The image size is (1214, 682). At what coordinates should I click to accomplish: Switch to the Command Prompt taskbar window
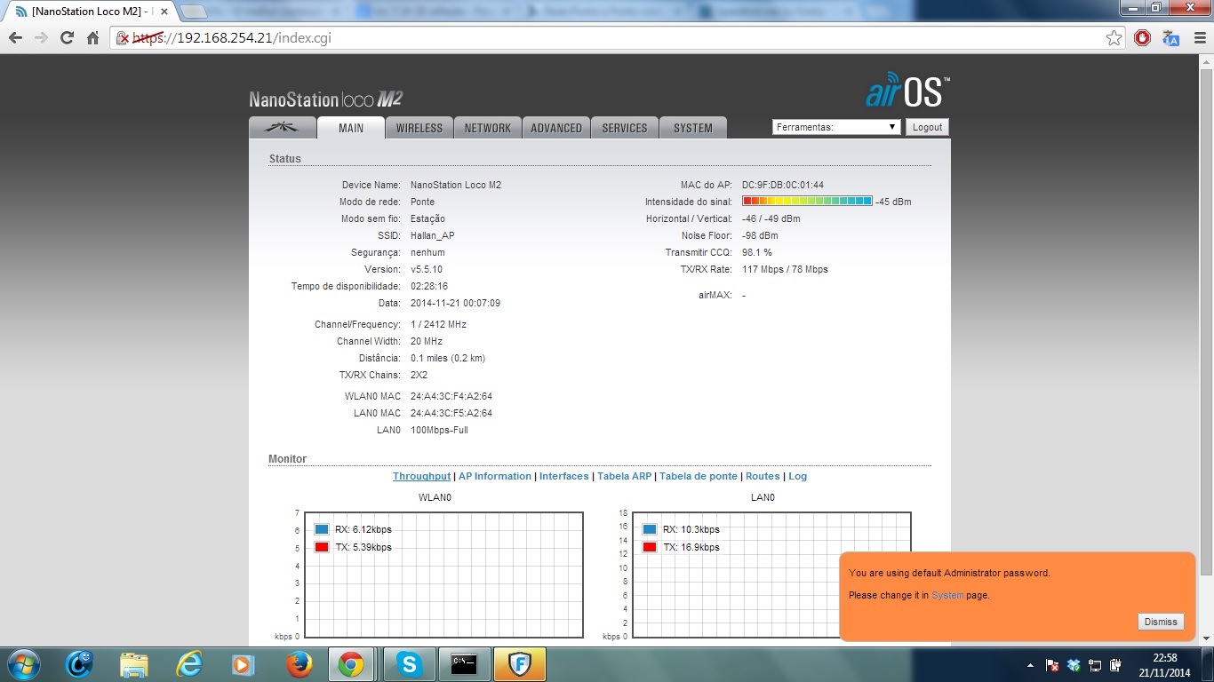pos(464,664)
